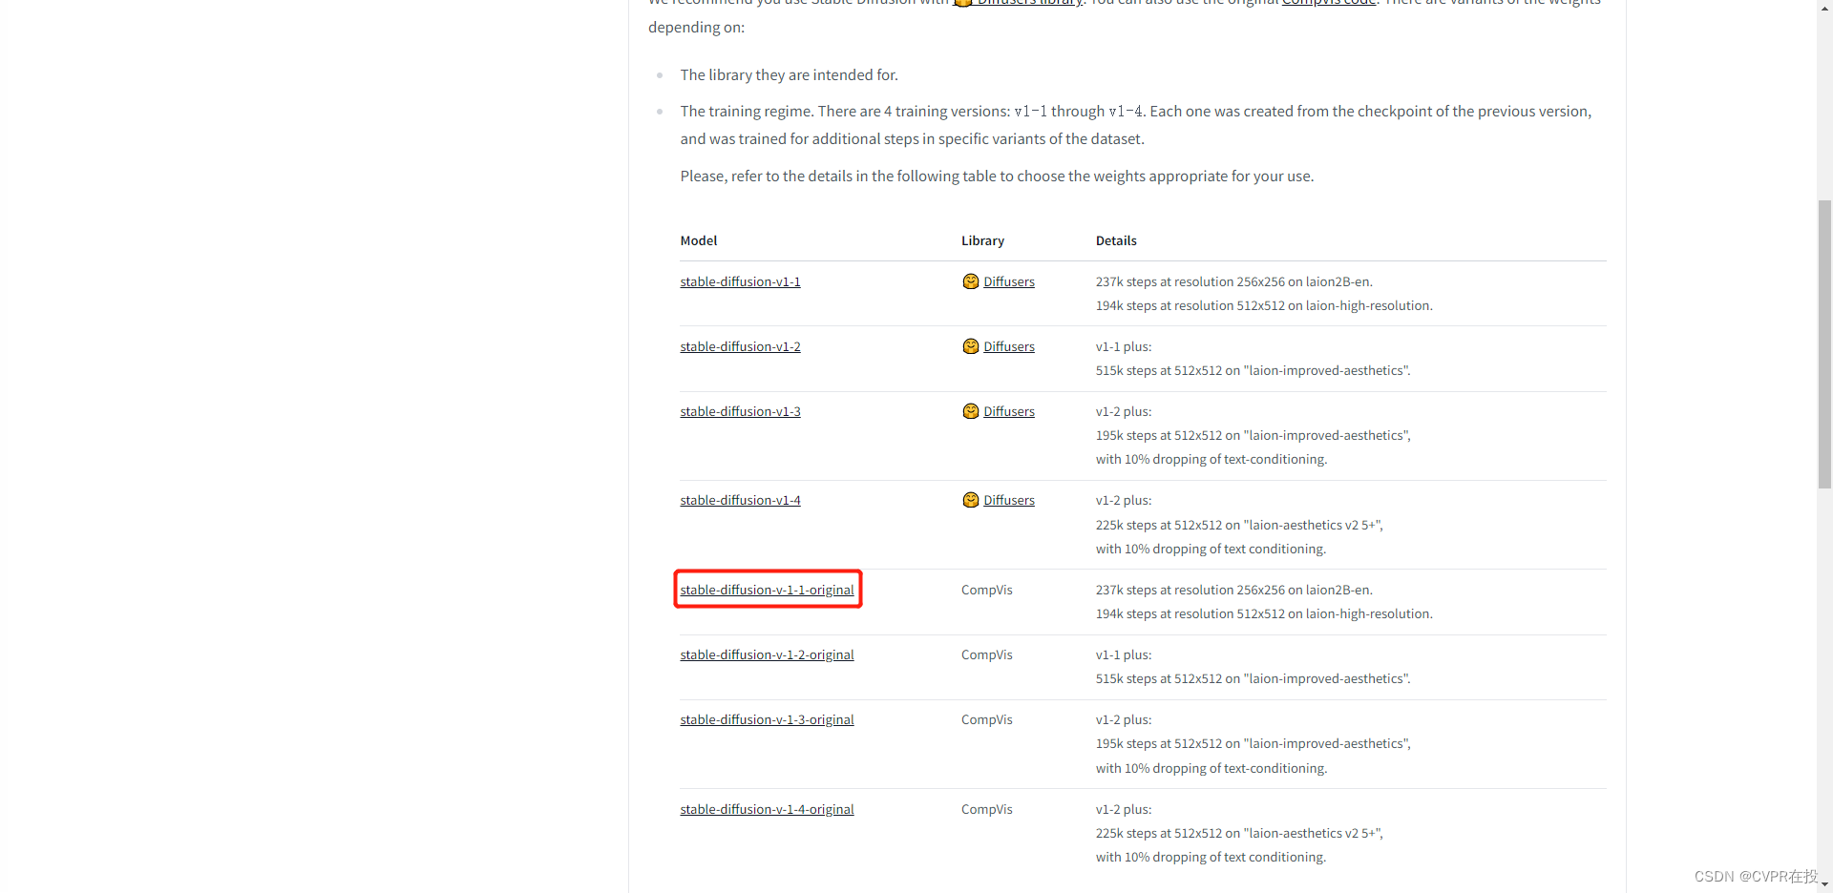The width and height of the screenshot is (1833, 893).
Task: Click the Library column header
Action: (982, 240)
